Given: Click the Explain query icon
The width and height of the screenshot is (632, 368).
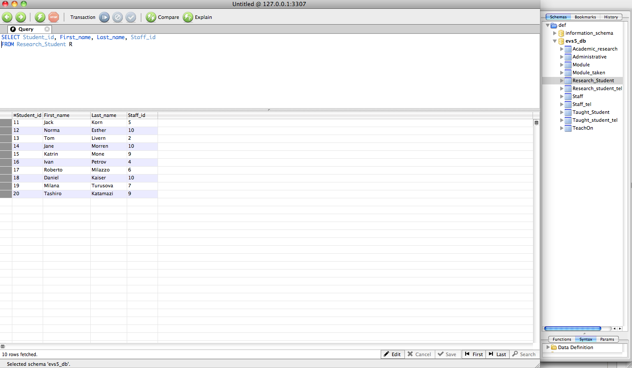Looking at the screenshot, I should [188, 17].
